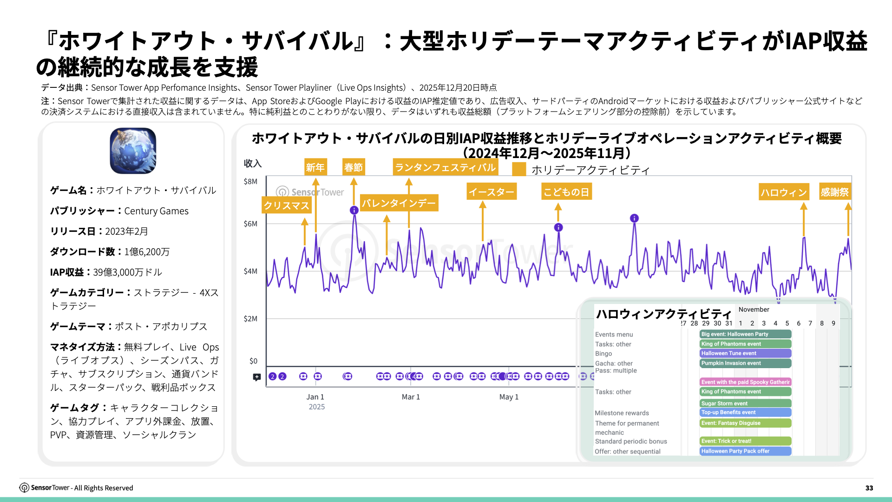Screen dimensions: 892x502
Task: Click the Sensor Tower logo in the page footer
Action: coord(42,488)
